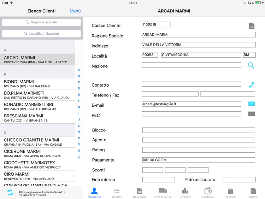Screen dimensions: 265x199
Task: Click the E-mail field arcadi@testvirgilio.it
Action: tap(191, 104)
